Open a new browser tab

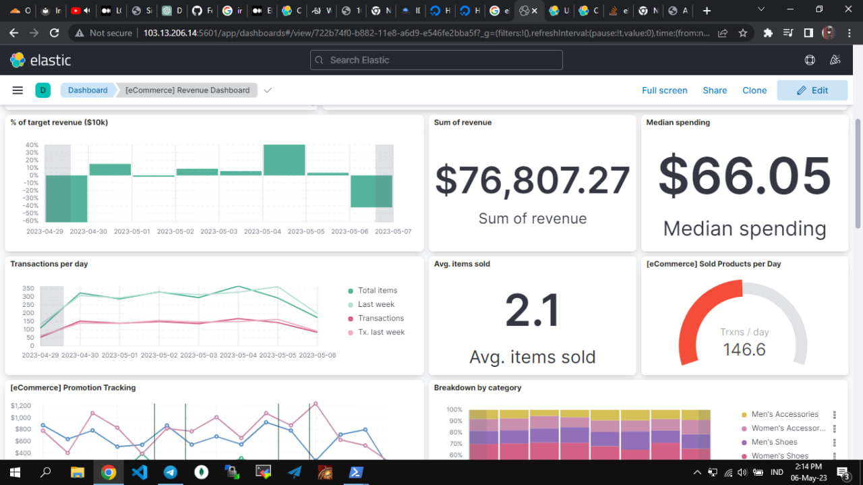707,11
